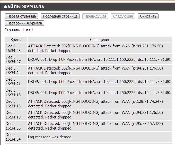Viewport: 175px width, 145px height.
Task: Click the 'Log message was cleared.' entry
Action: pyautogui.click(x=50, y=137)
